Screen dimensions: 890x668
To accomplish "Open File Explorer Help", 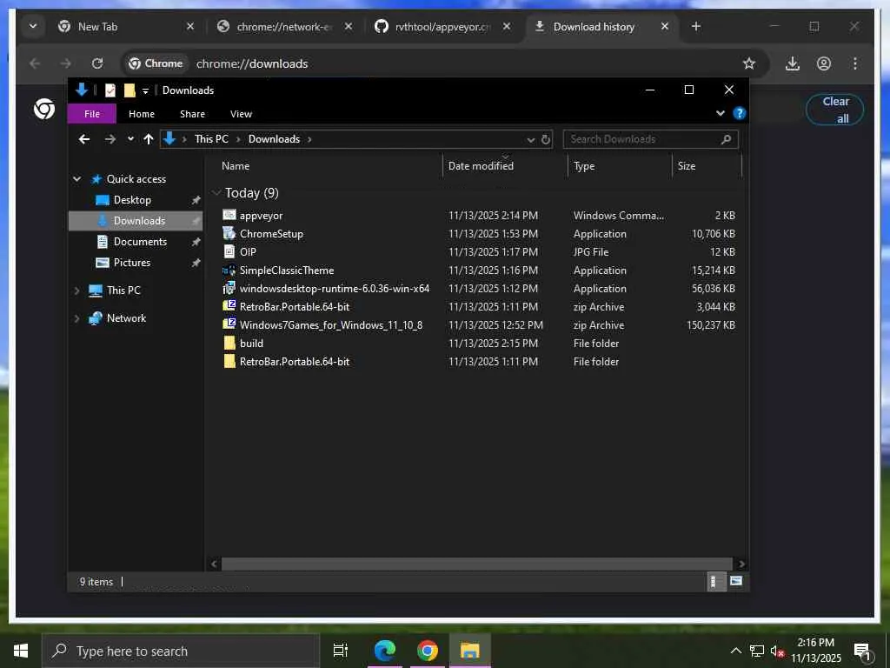I will pos(739,114).
